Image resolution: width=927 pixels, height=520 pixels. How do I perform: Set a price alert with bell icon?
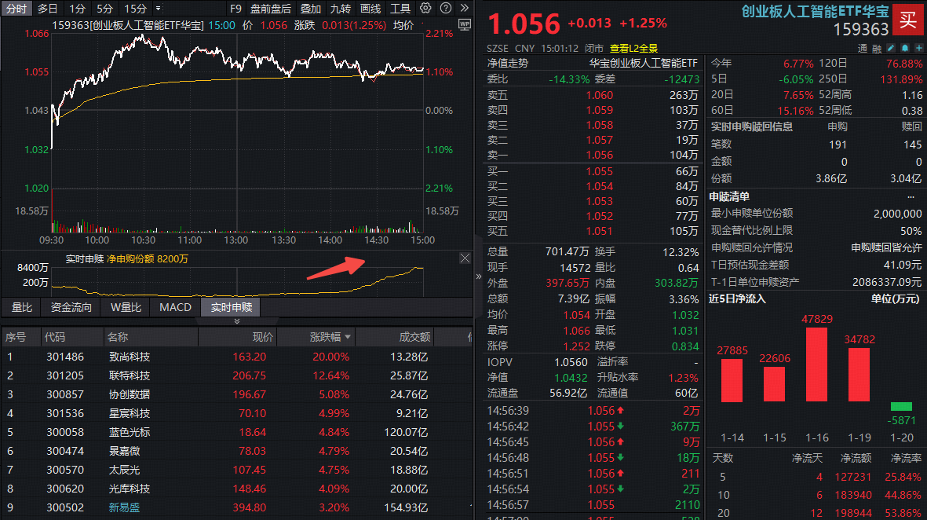pos(904,48)
